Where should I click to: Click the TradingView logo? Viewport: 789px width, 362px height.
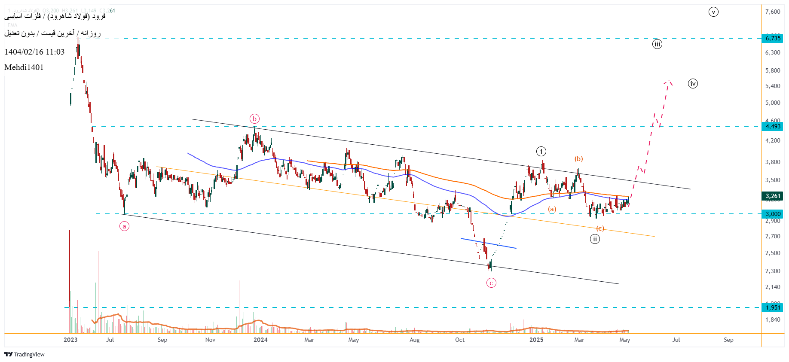coord(24,354)
